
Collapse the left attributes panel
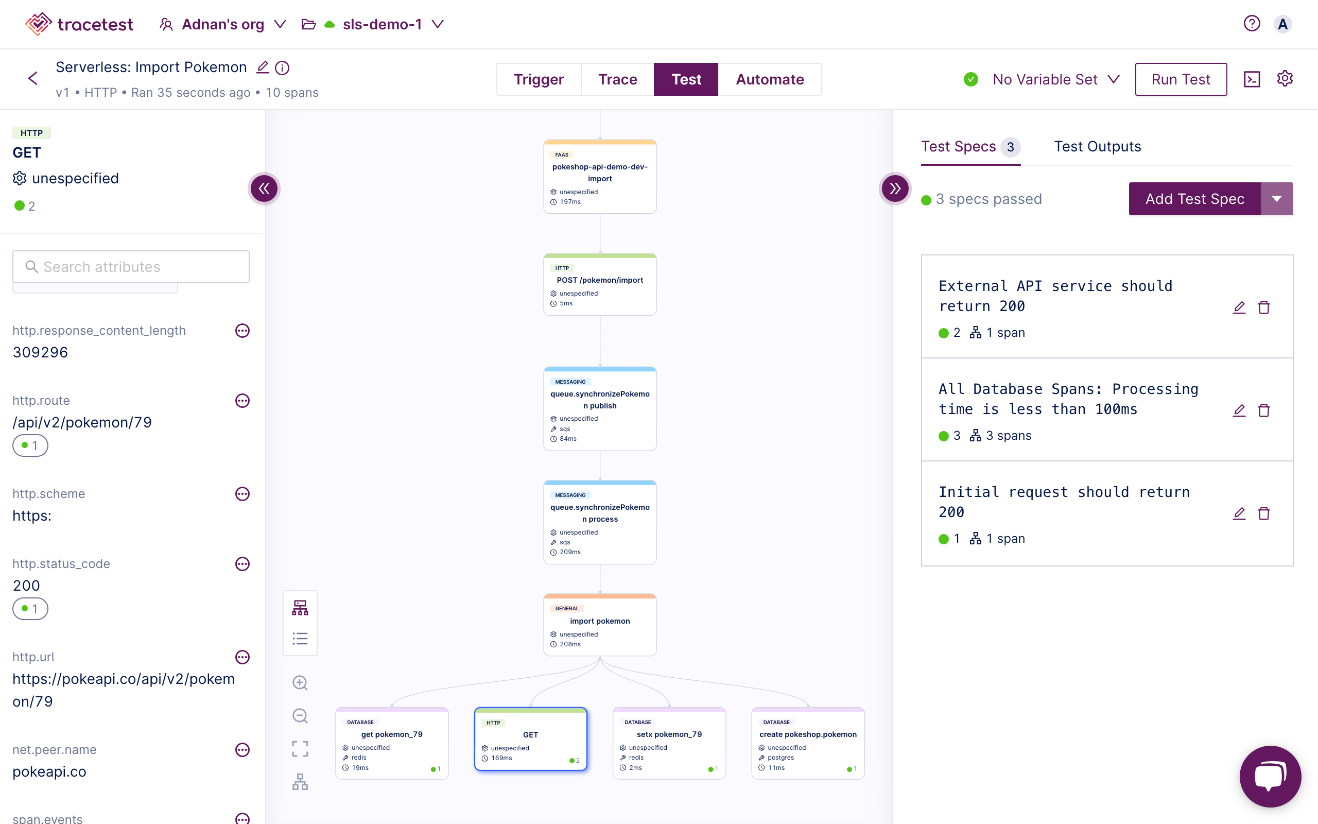(264, 188)
